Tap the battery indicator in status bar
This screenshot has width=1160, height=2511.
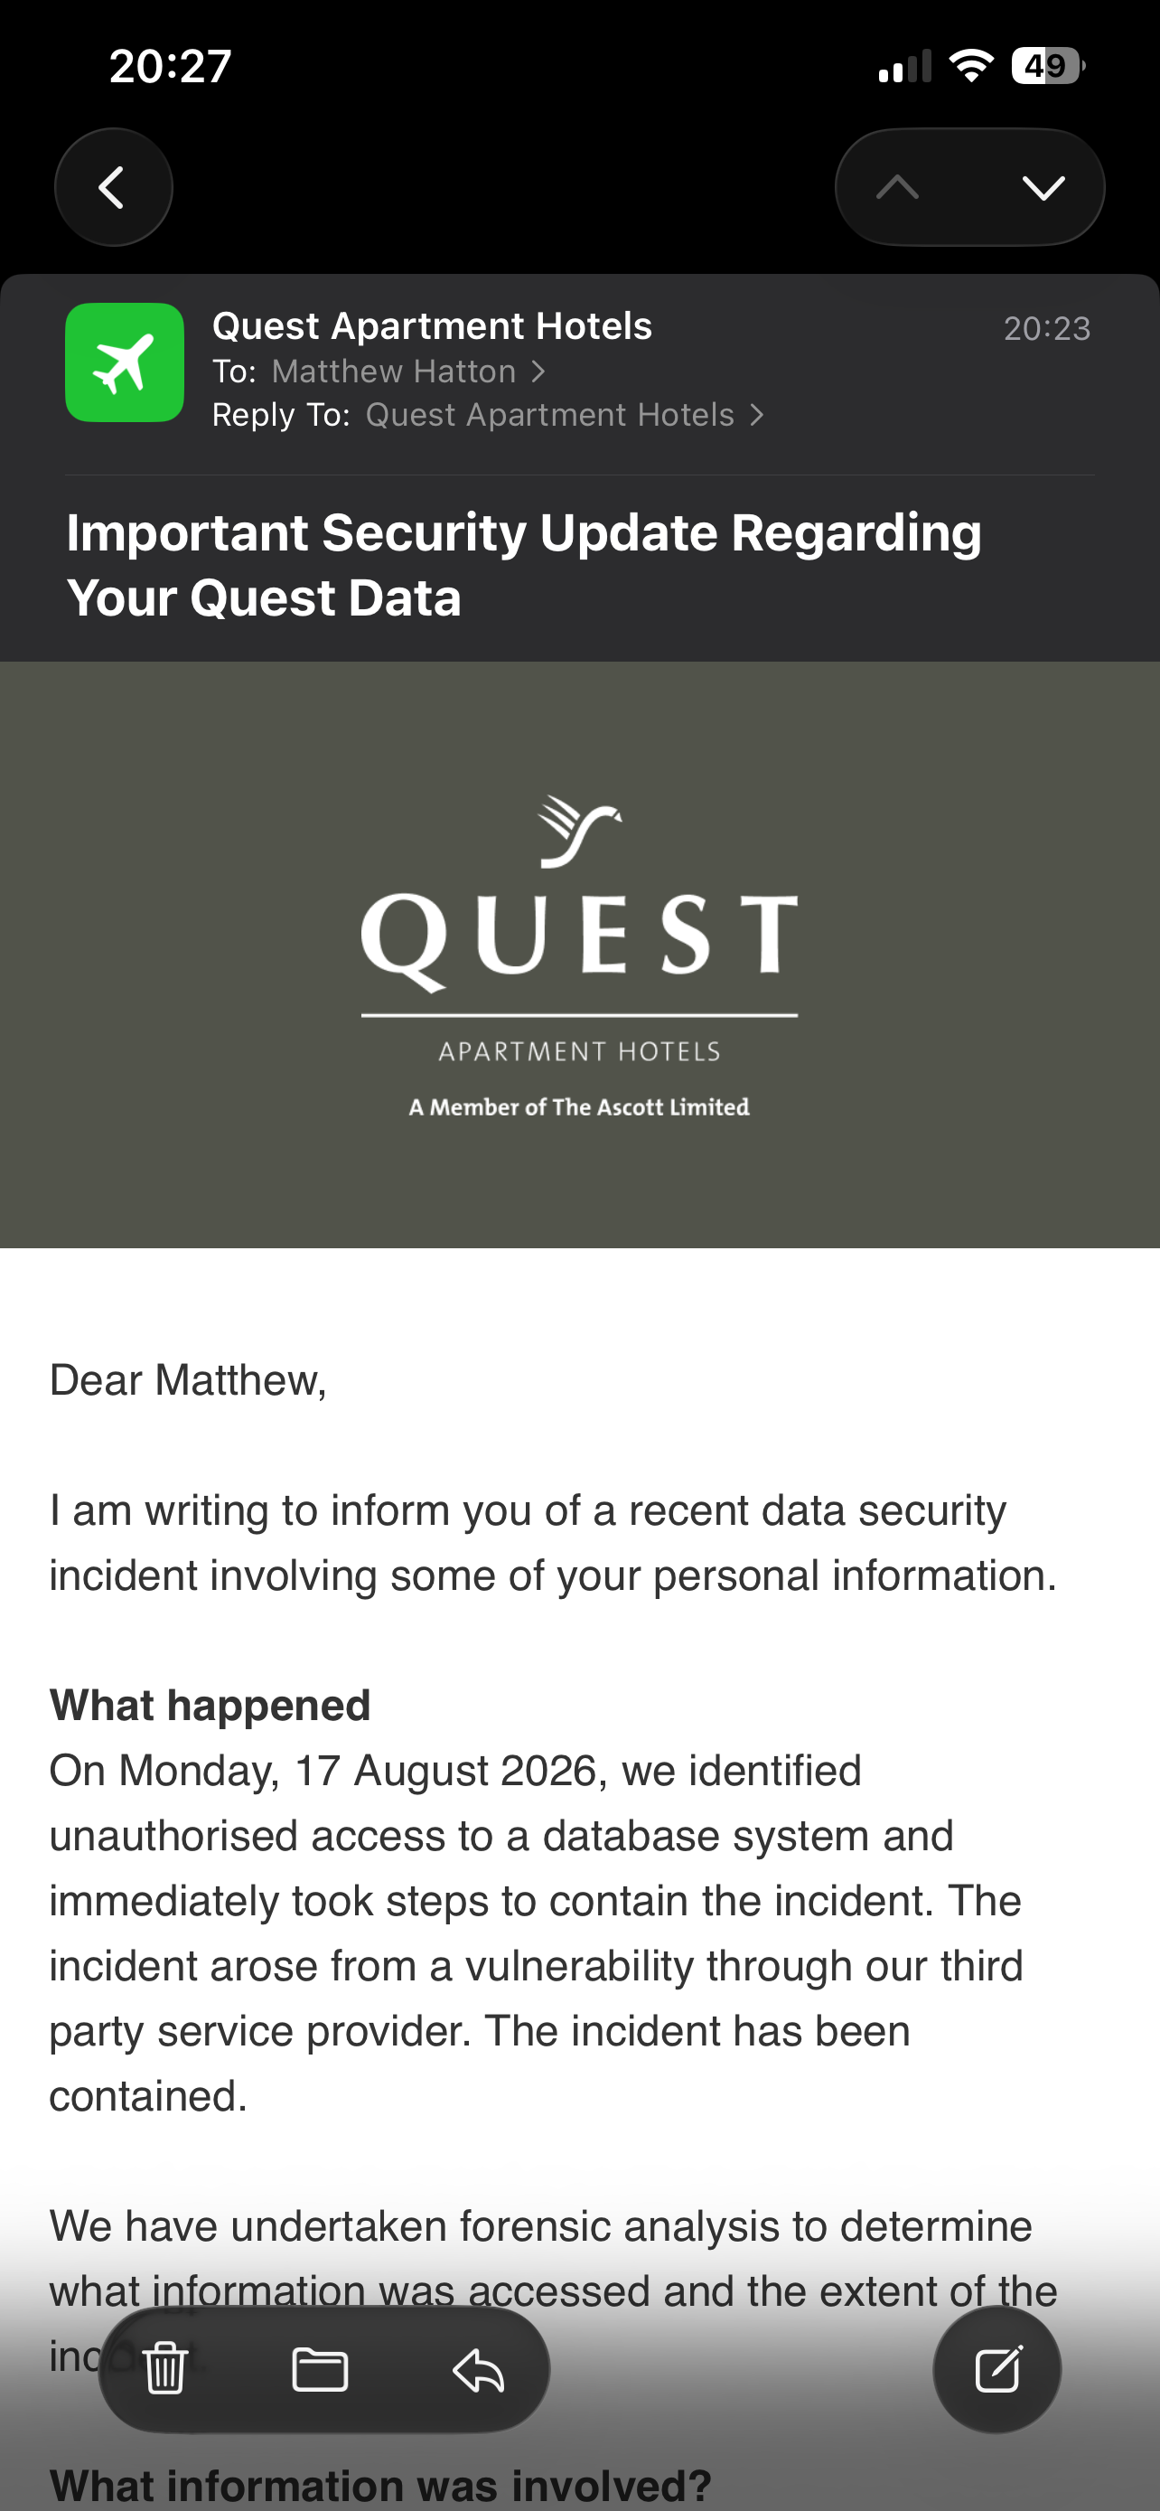[1047, 66]
